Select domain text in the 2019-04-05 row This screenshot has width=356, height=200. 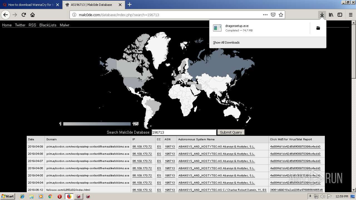click(88, 175)
